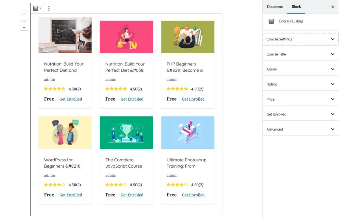Click the Courses Listing block icon

tap(271, 21)
